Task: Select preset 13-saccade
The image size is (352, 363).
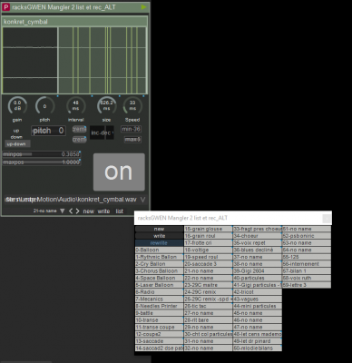Action: [159, 341]
